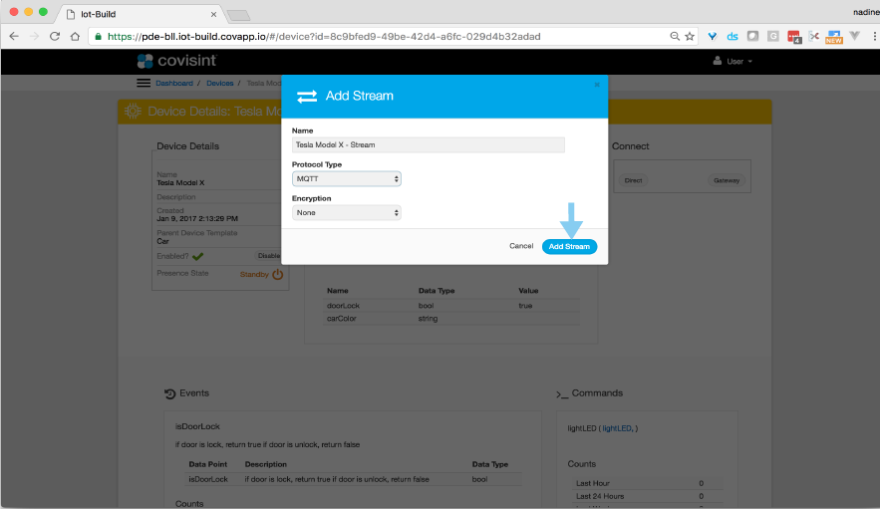Open the Protocol Type dropdown

click(x=347, y=178)
